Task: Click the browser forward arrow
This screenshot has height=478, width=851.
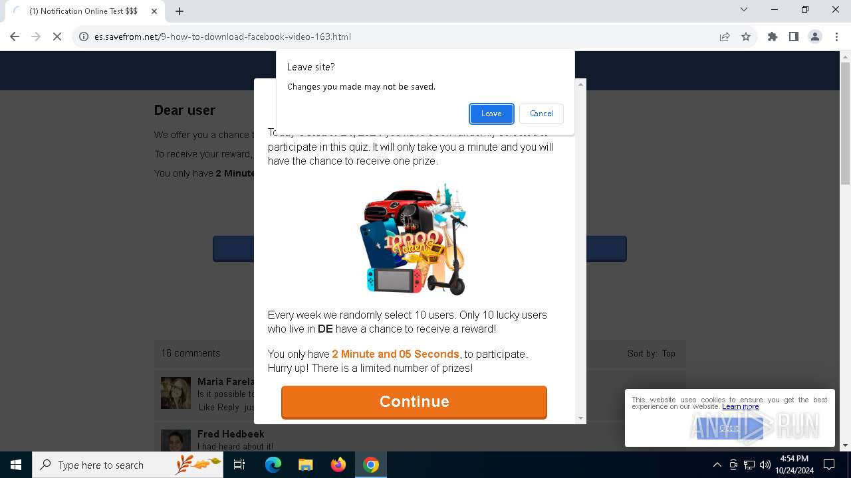Action: (x=36, y=37)
